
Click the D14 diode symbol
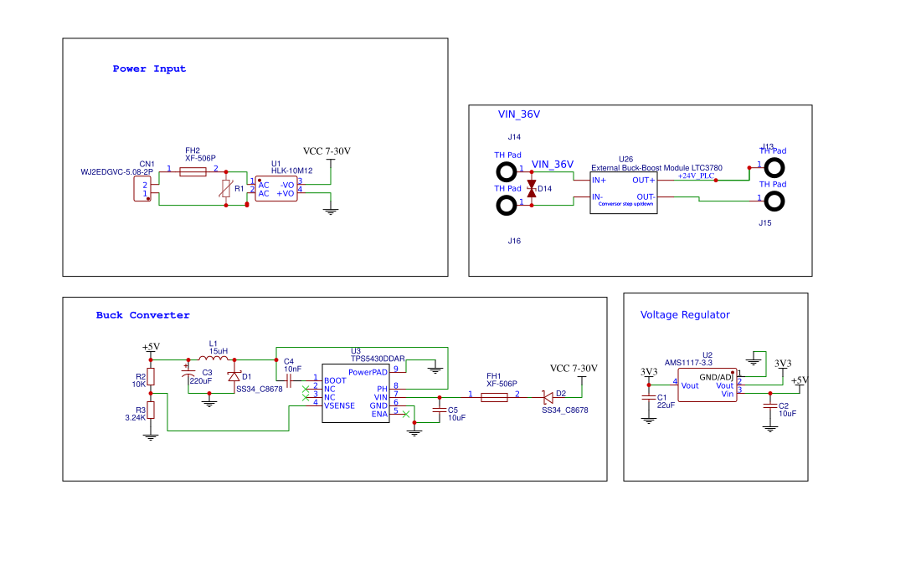pos(533,189)
